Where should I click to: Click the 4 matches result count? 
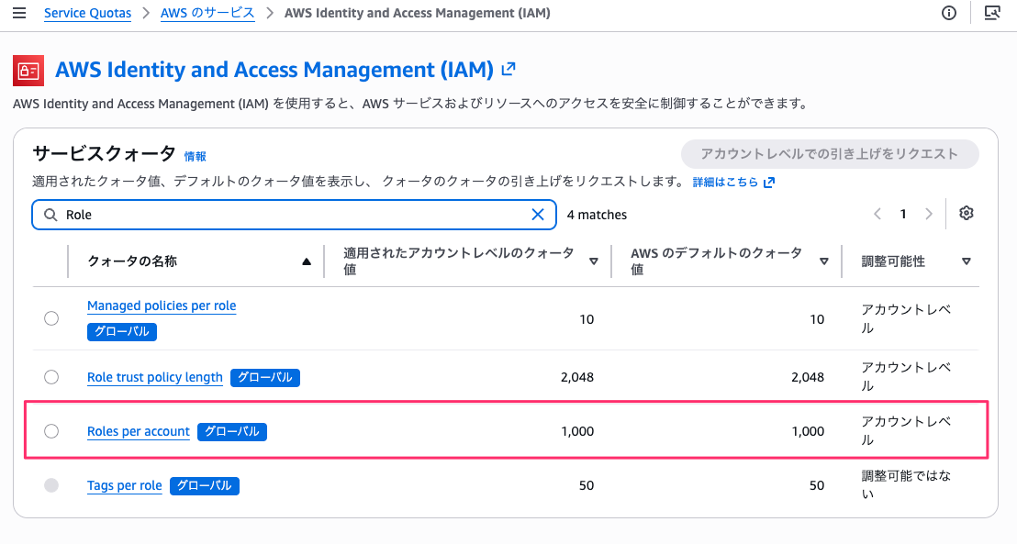597,215
